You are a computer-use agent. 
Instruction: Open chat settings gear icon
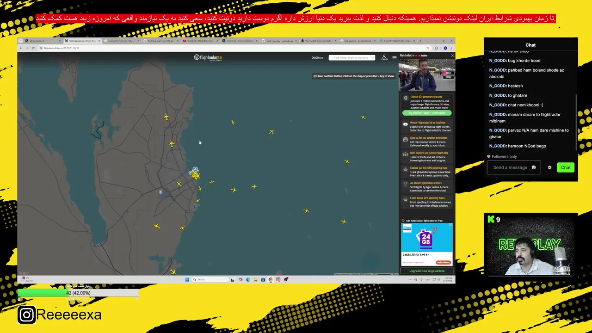[549, 167]
